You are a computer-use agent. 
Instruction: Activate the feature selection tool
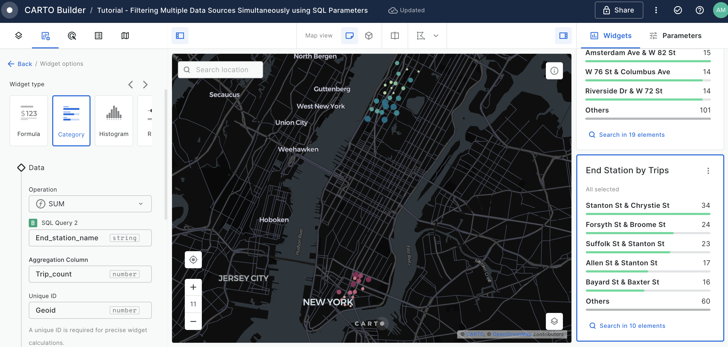[x=421, y=36]
